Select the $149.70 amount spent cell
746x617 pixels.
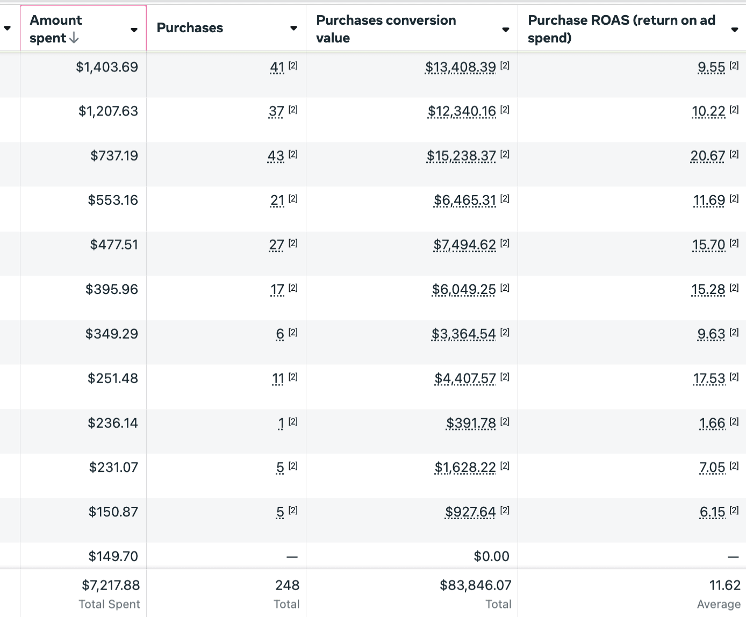click(113, 556)
